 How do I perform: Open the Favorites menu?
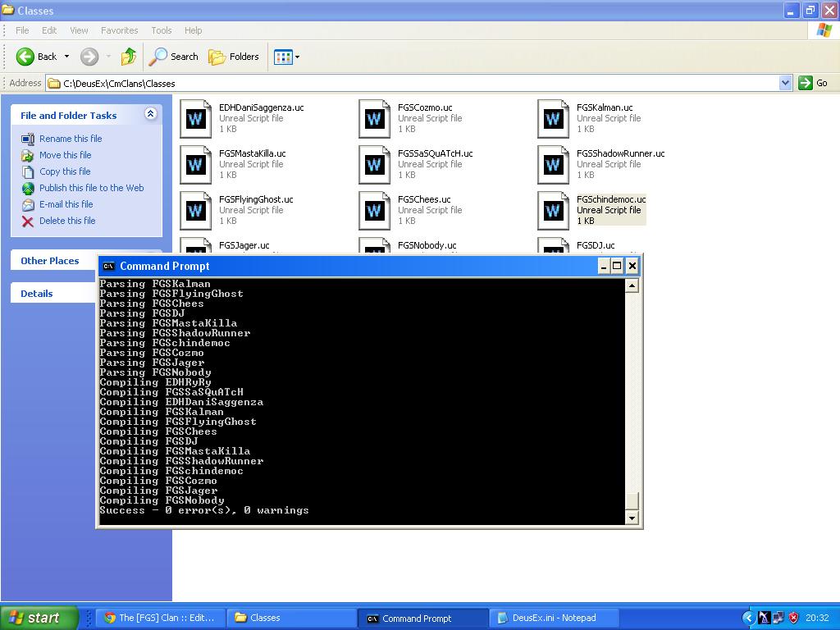[x=119, y=30]
